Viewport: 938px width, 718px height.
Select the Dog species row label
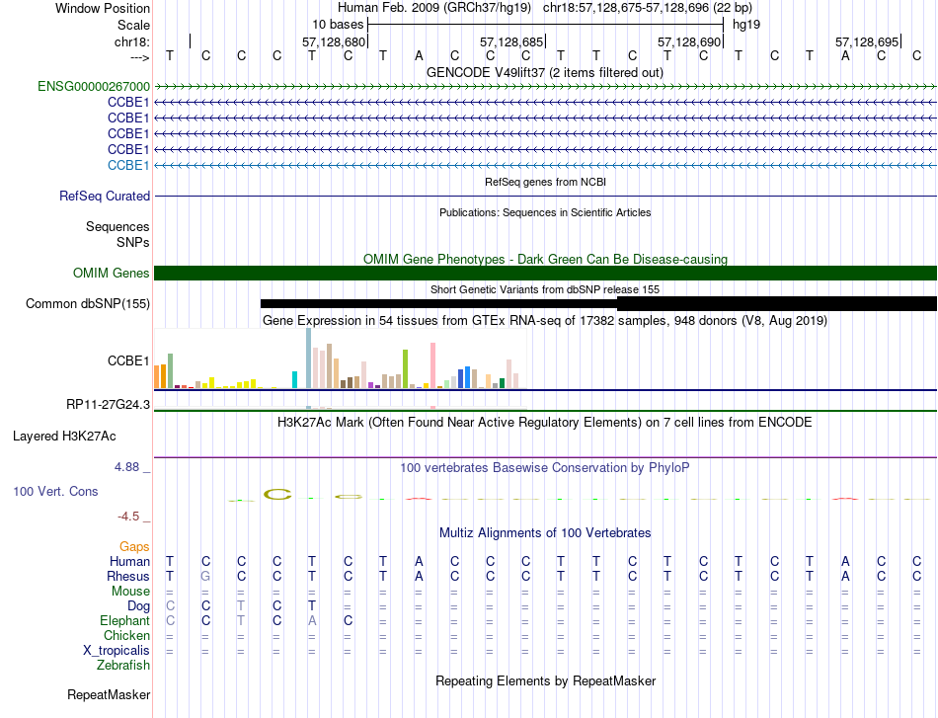(139, 606)
